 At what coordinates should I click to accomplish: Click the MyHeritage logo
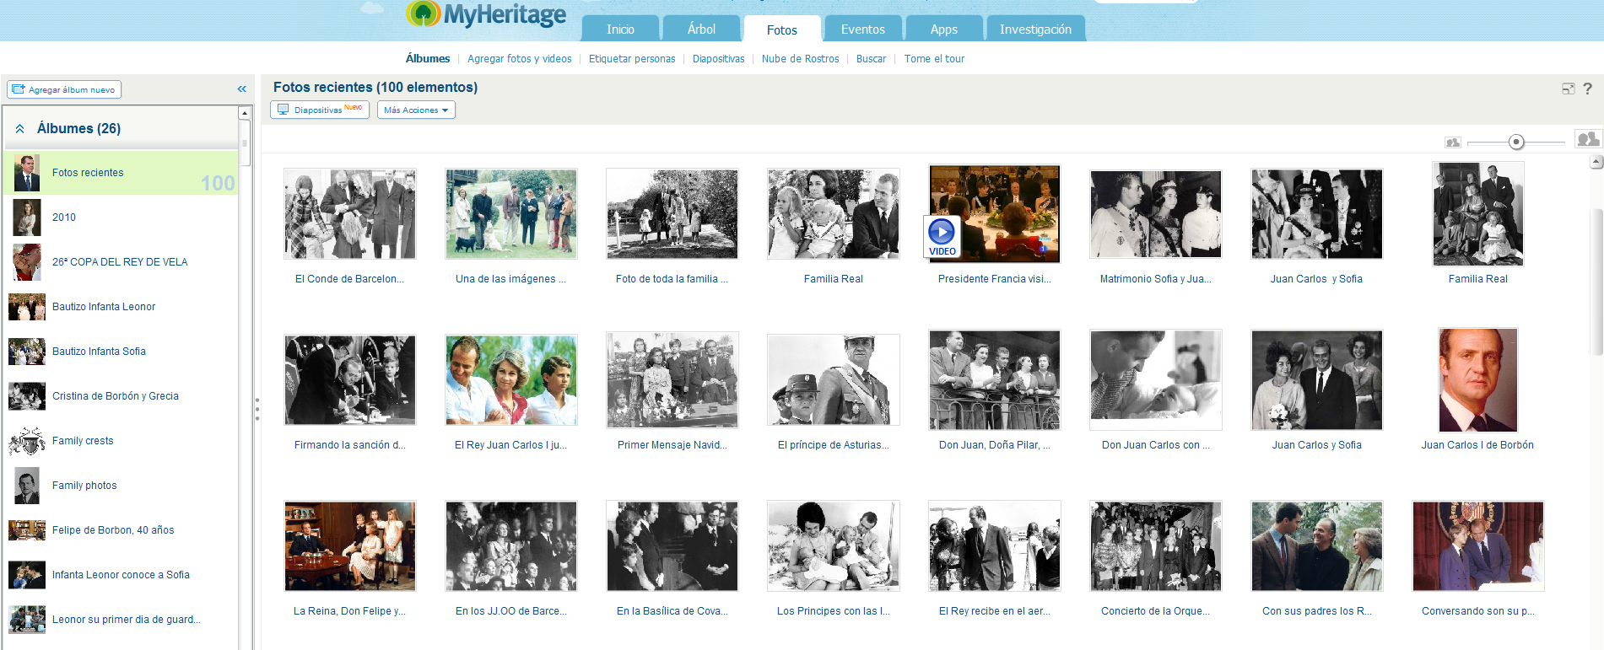pos(486,14)
